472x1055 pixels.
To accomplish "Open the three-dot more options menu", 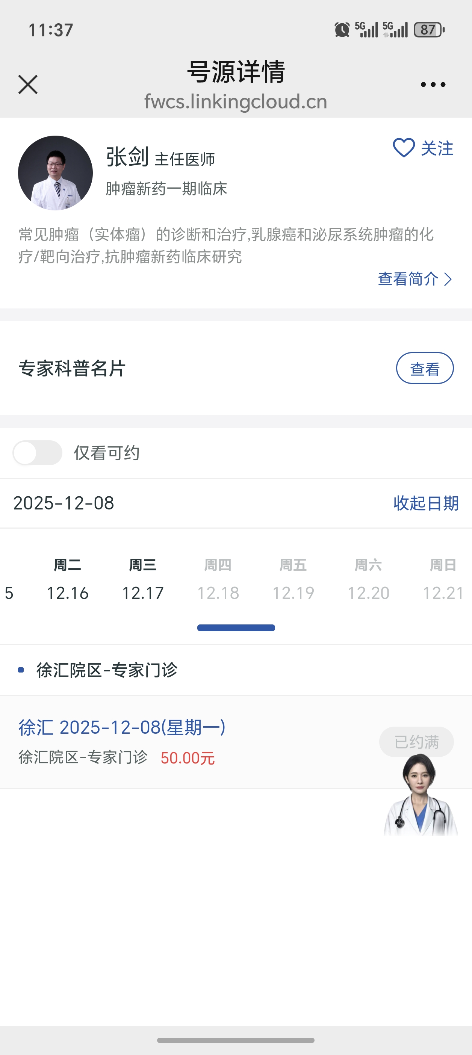I will pos(433,85).
